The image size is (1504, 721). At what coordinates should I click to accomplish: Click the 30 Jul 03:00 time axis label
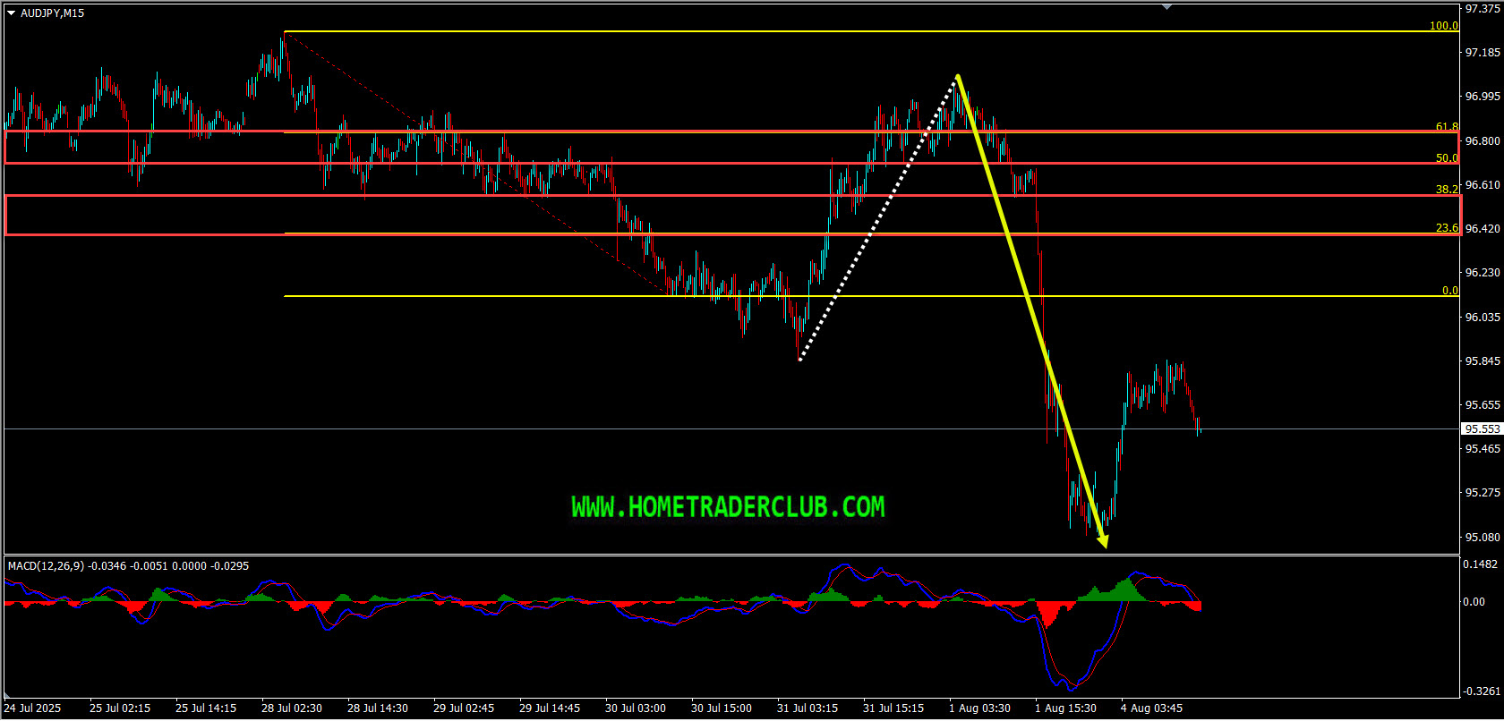(635, 708)
